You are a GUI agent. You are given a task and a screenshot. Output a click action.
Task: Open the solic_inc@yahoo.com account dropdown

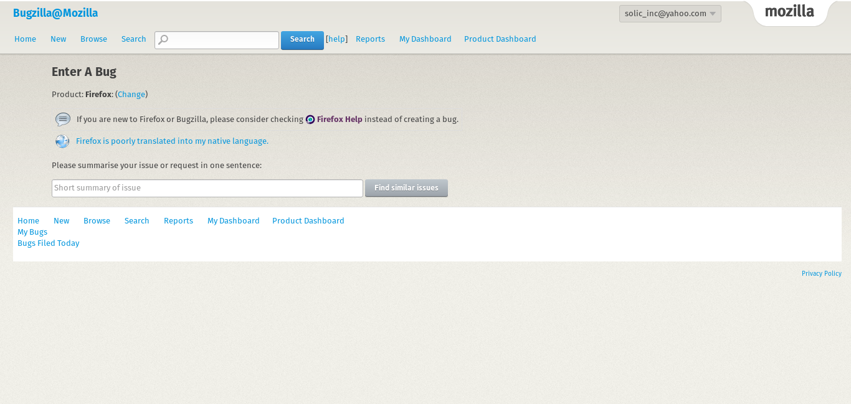click(670, 14)
